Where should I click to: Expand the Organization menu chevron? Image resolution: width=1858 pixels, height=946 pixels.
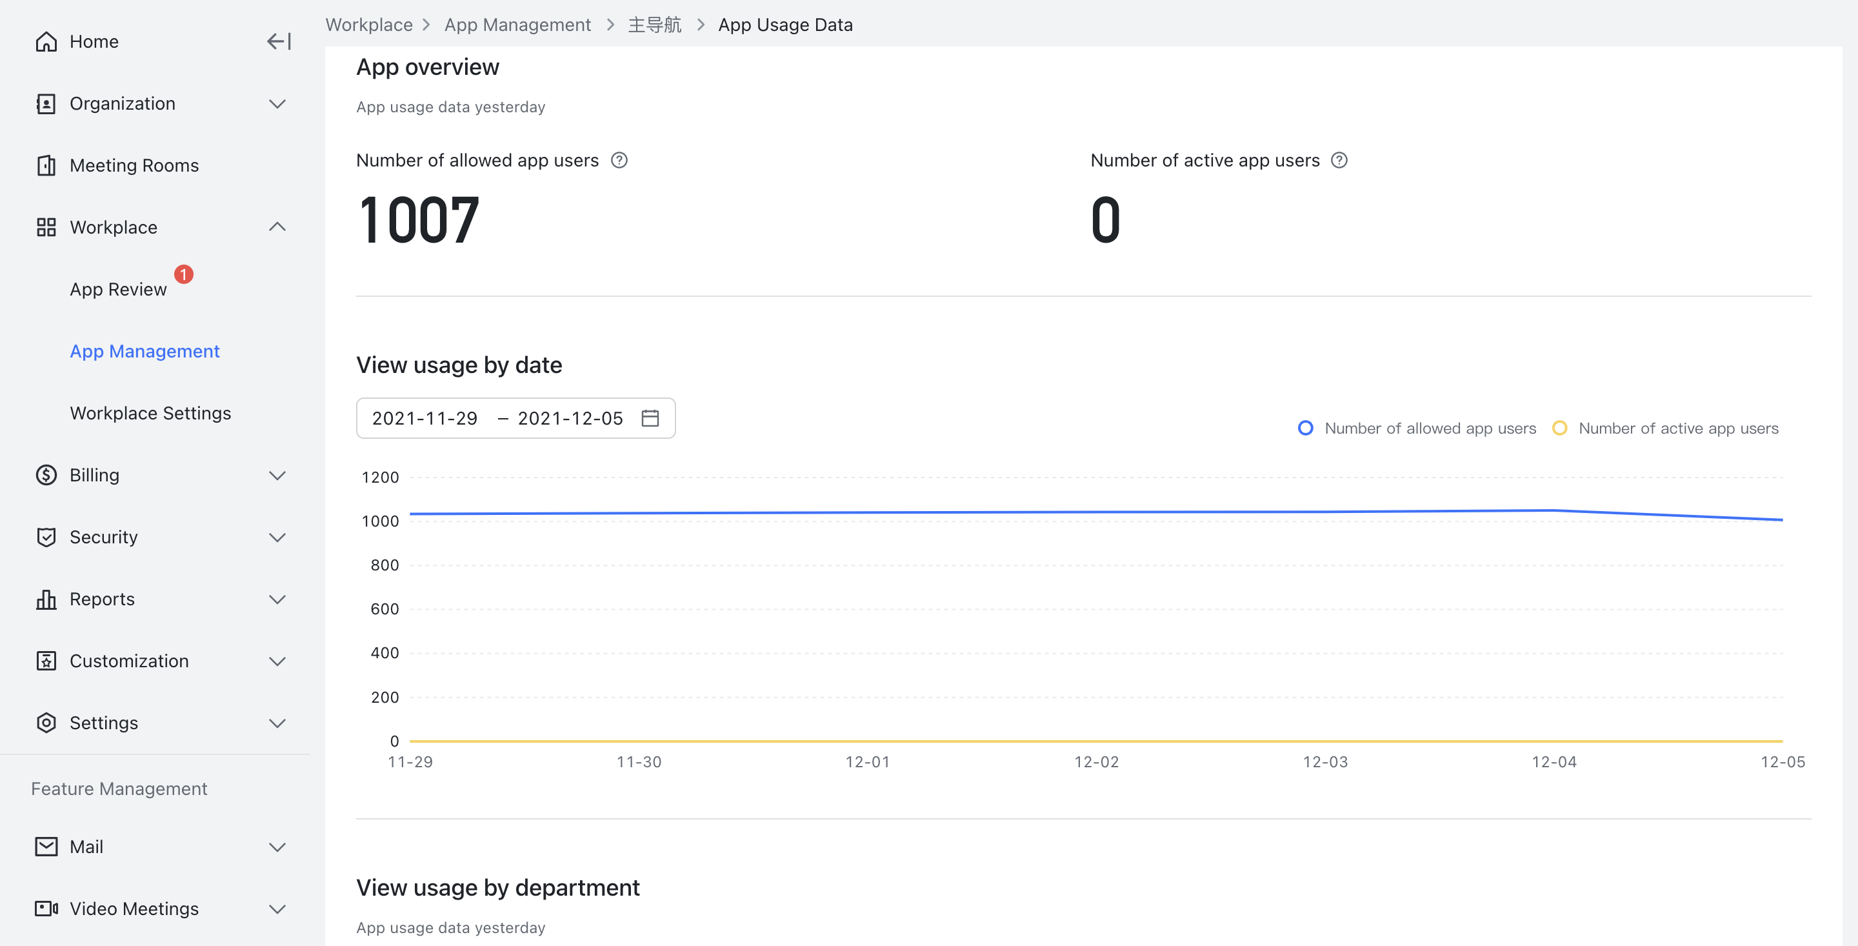[x=277, y=104]
